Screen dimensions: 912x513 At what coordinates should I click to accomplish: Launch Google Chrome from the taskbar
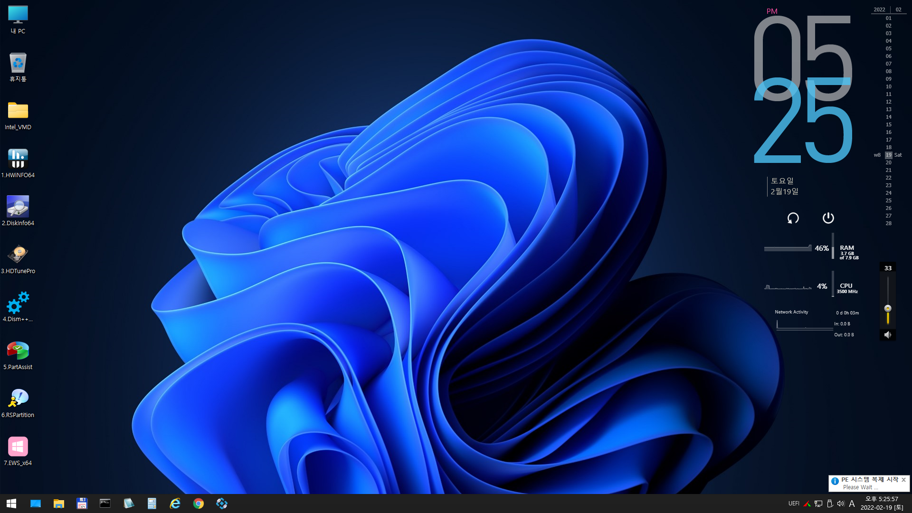[x=199, y=503]
